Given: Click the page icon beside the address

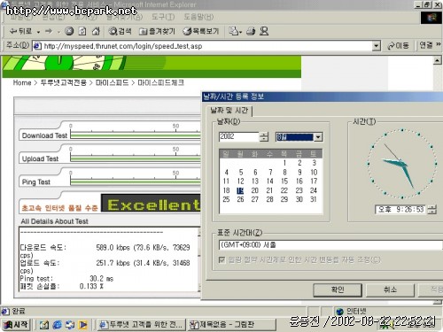Looking at the screenshot, I should 36,46.
